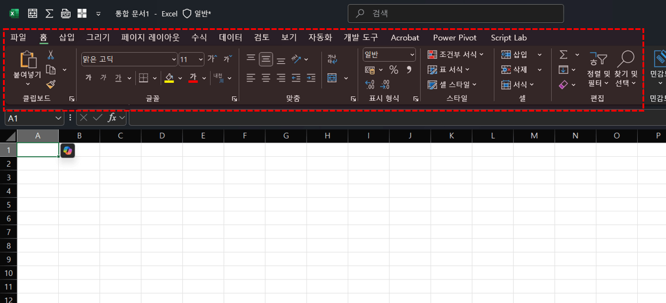Screen dimensions: 666x303
Task: Click the decrease indent icon
Action: tap(296, 78)
